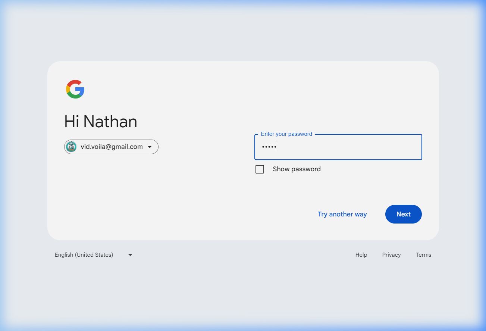
Task: Tick the Show password checkbox
Action: [260, 169]
